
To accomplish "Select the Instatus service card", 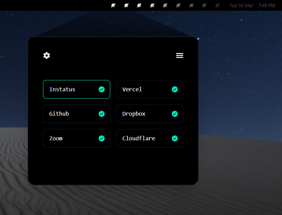I will click(x=76, y=89).
